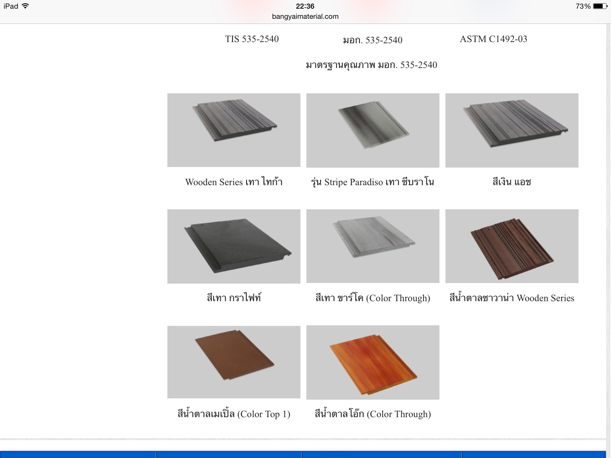Tap the Wi-Fi status icon
611x458 pixels.
25,6
